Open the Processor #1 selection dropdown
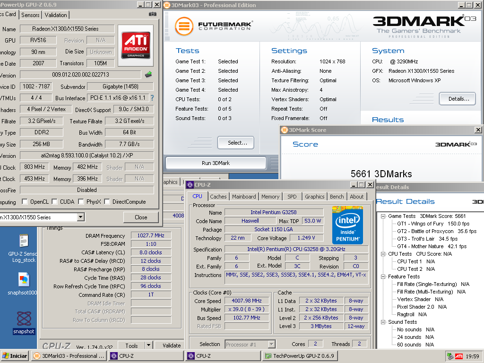Screen dimensions: 484x363 coord(271,344)
